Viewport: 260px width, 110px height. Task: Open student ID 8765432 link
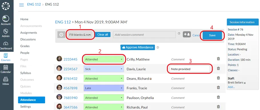[x=71, y=78]
